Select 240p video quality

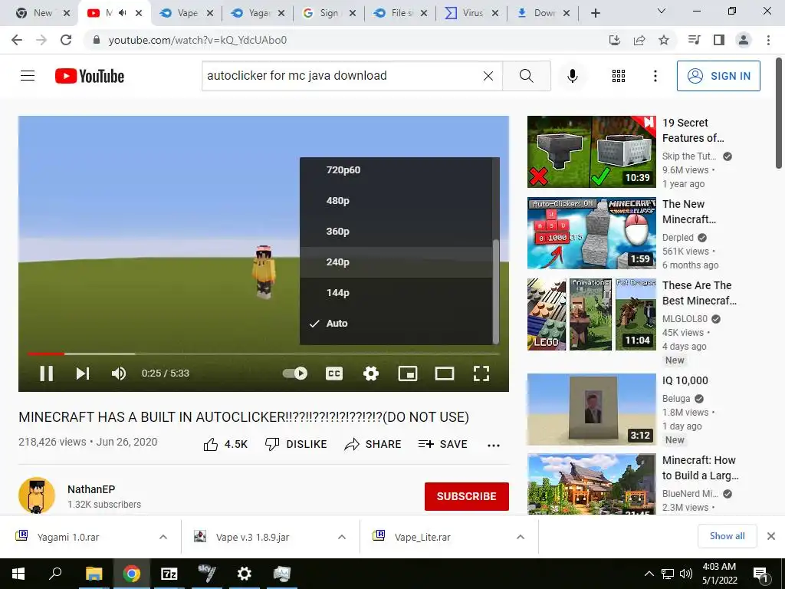click(x=396, y=262)
